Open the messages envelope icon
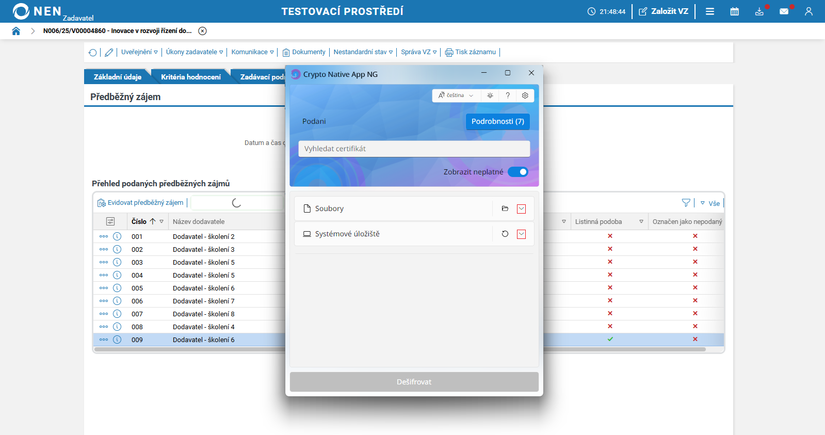This screenshot has width=825, height=435. (784, 11)
